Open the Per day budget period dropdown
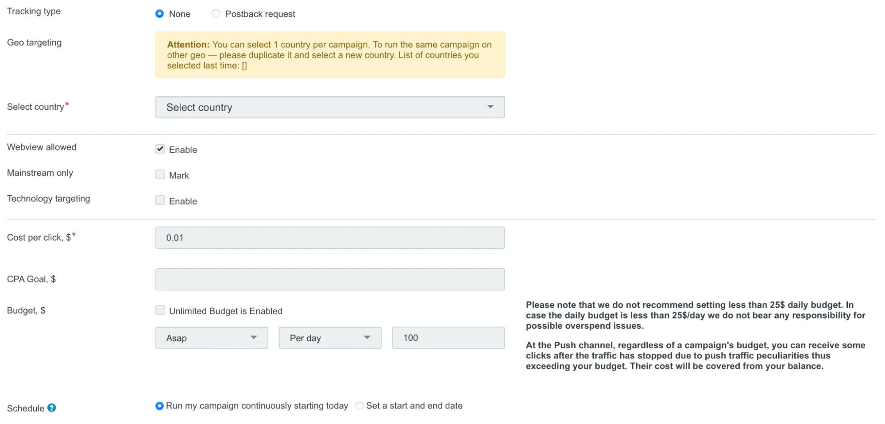 [x=330, y=338]
